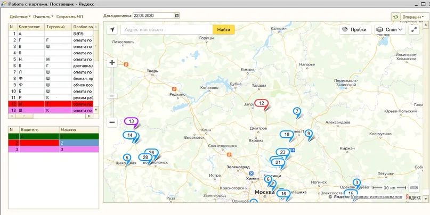The width and height of the screenshot is (430, 215).
Task: Select map marker 7
Action: [297, 112]
